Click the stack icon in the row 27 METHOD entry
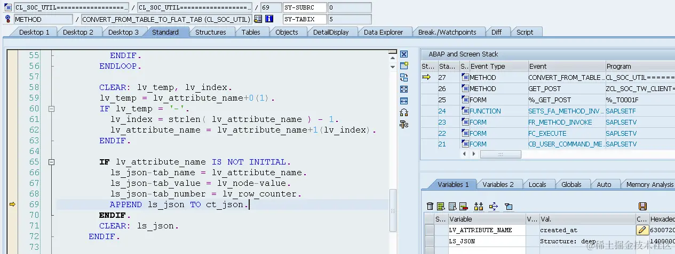 pos(465,78)
